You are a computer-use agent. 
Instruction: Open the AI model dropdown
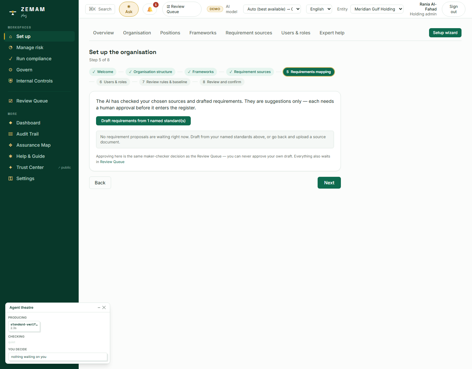(x=272, y=9)
